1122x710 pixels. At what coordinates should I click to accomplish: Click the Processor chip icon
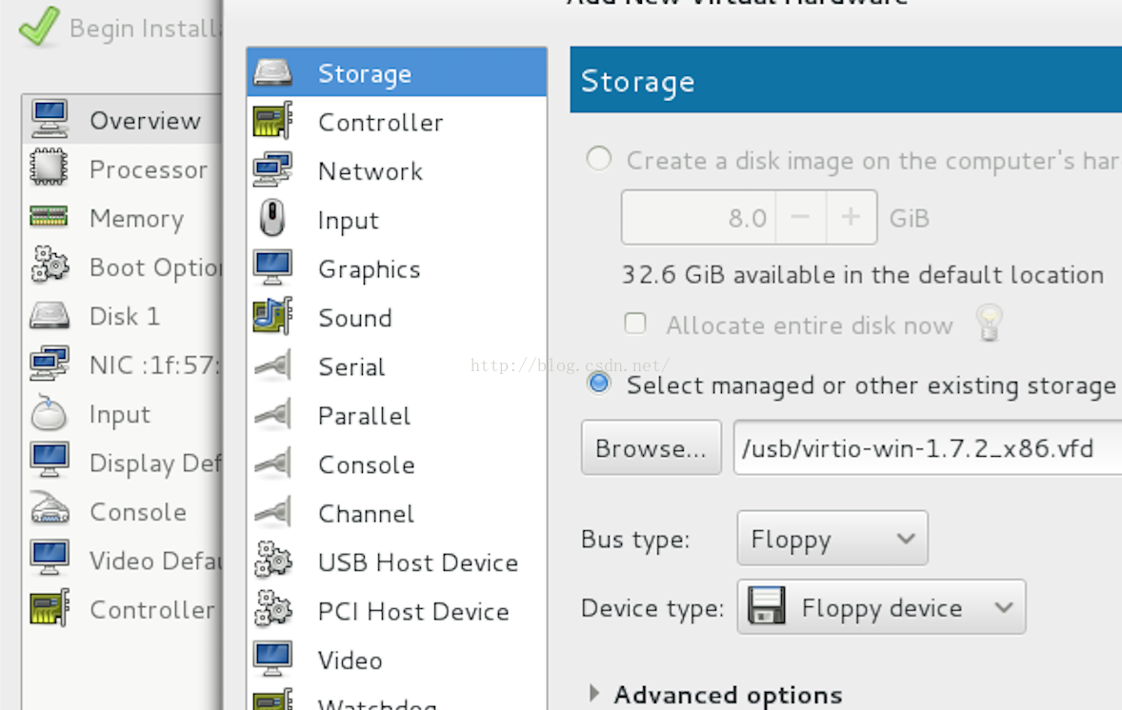49,168
